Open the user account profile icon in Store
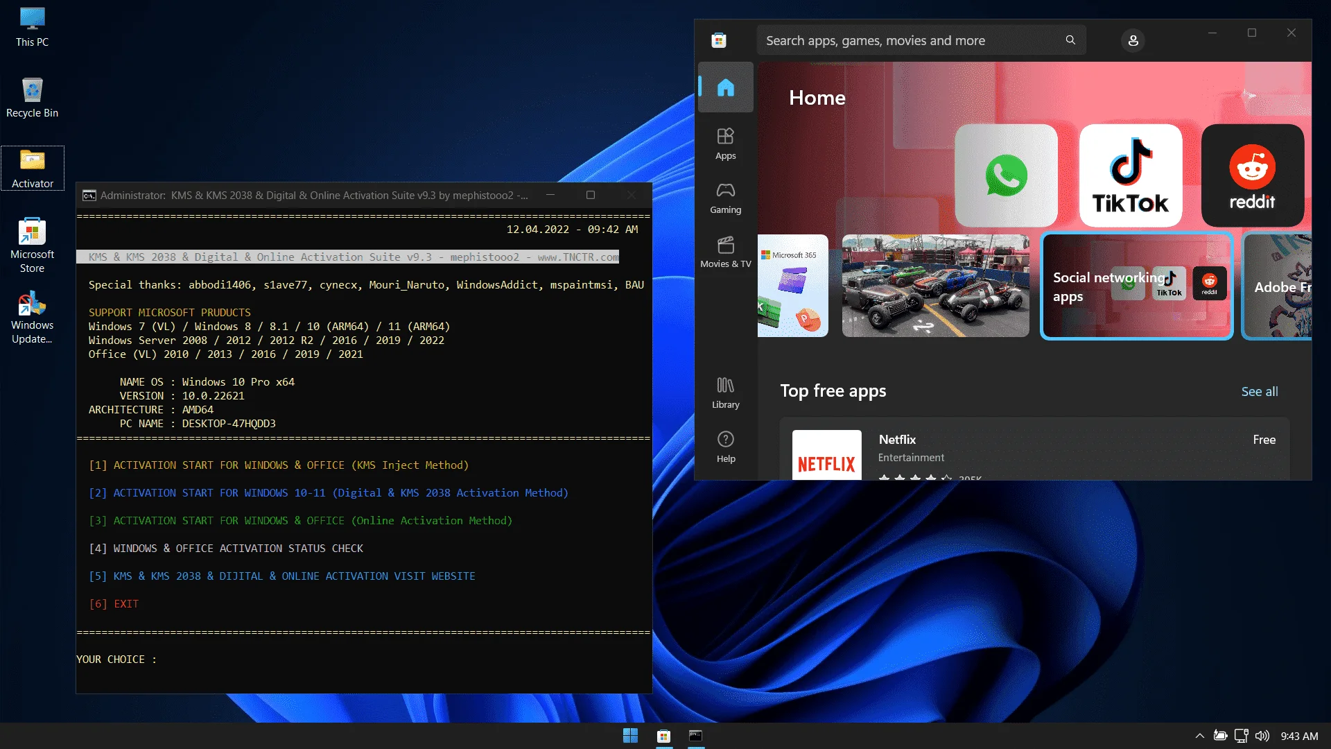The image size is (1331, 749). pyautogui.click(x=1133, y=40)
